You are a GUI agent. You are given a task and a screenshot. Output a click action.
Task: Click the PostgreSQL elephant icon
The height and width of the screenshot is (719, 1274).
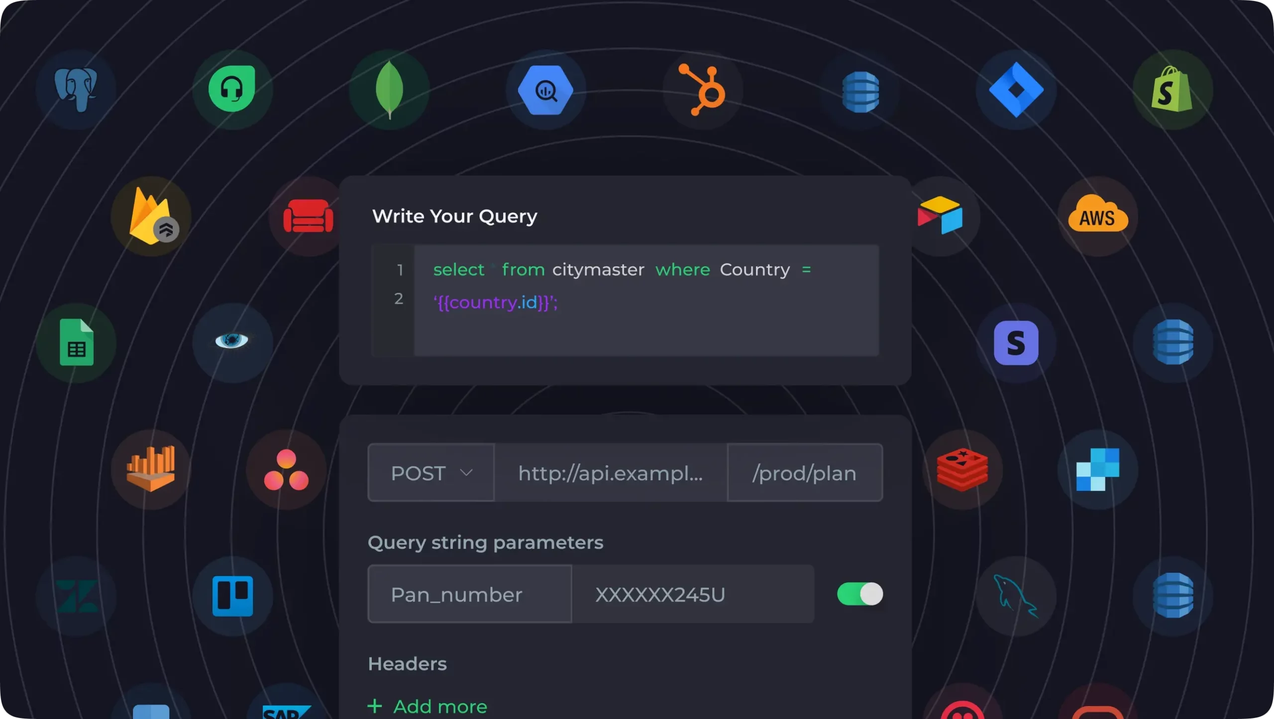coord(76,90)
